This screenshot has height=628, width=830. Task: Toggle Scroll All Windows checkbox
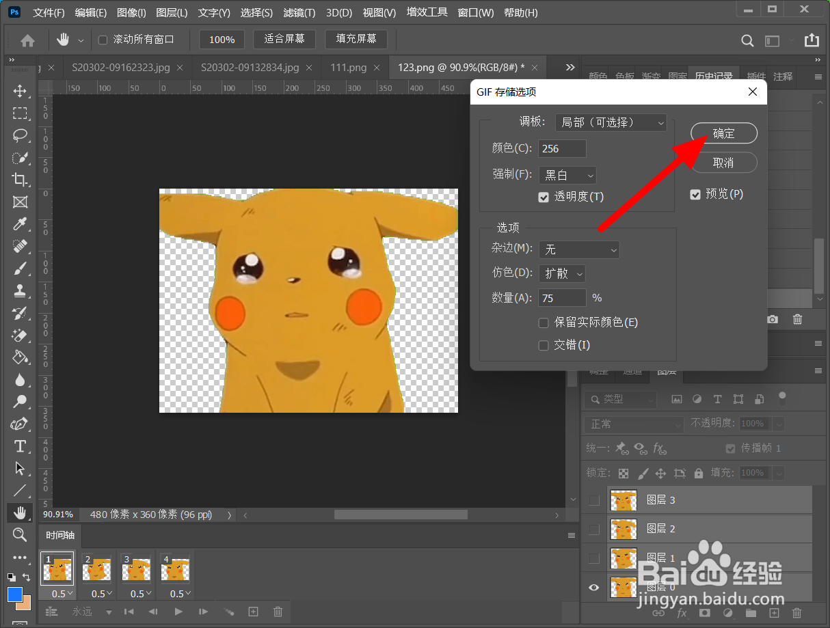(x=103, y=40)
